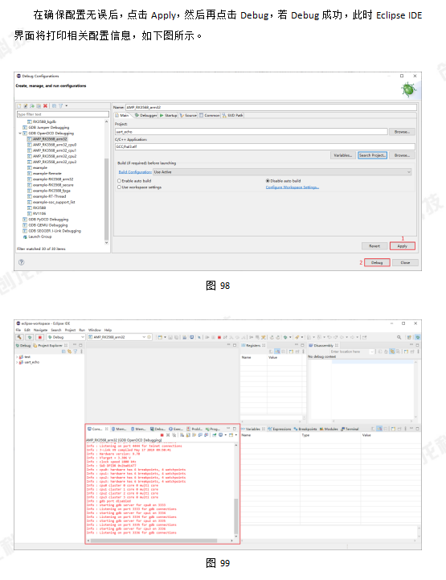Screen dimensions: 446x580
Task: Select AMP_RK3568_arm32_cpu3 configuration
Action: [51, 162]
